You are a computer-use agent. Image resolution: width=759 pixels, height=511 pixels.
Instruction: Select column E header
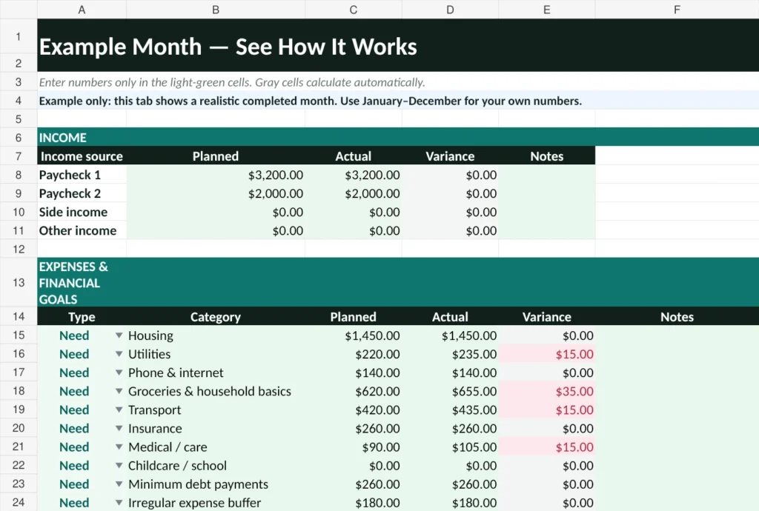(x=547, y=9)
